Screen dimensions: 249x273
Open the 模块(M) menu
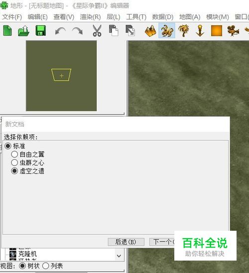click(218, 17)
